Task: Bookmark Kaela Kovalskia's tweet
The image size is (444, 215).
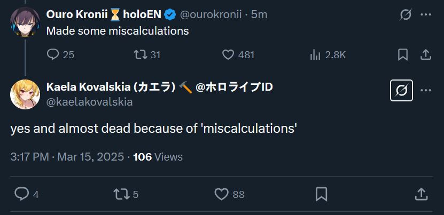Action: [321, 194]
